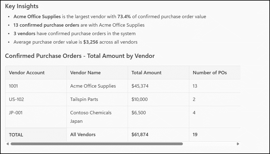The image size is (270, 154).
Task: Click the Confirmed Purchase Orders table heading
Action: coord(80,56)
